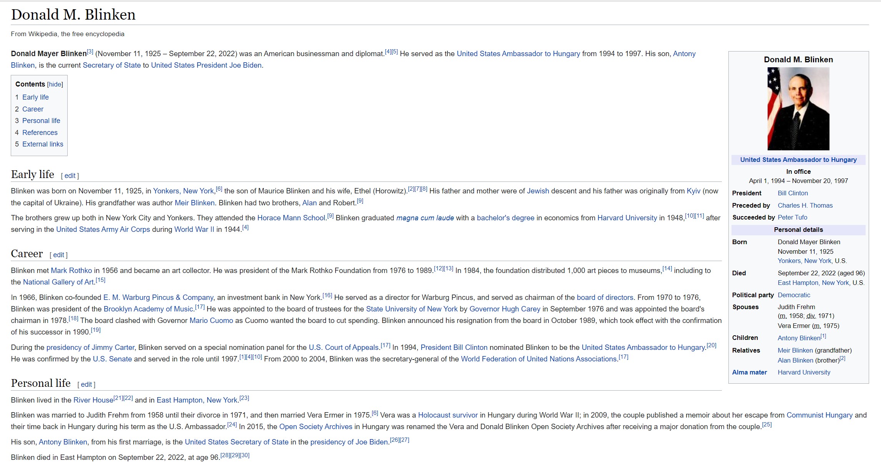Open Bill Clinton link in infobox
Image resolution: width=881 pixels, height=466 pixels.
793,193
